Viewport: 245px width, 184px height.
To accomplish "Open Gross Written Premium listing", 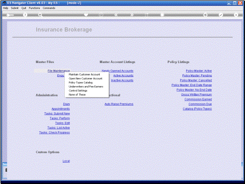I will (x=196, y=94).
